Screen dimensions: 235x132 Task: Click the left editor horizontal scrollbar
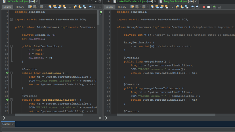pyautogui.click(x=49, y=115)
